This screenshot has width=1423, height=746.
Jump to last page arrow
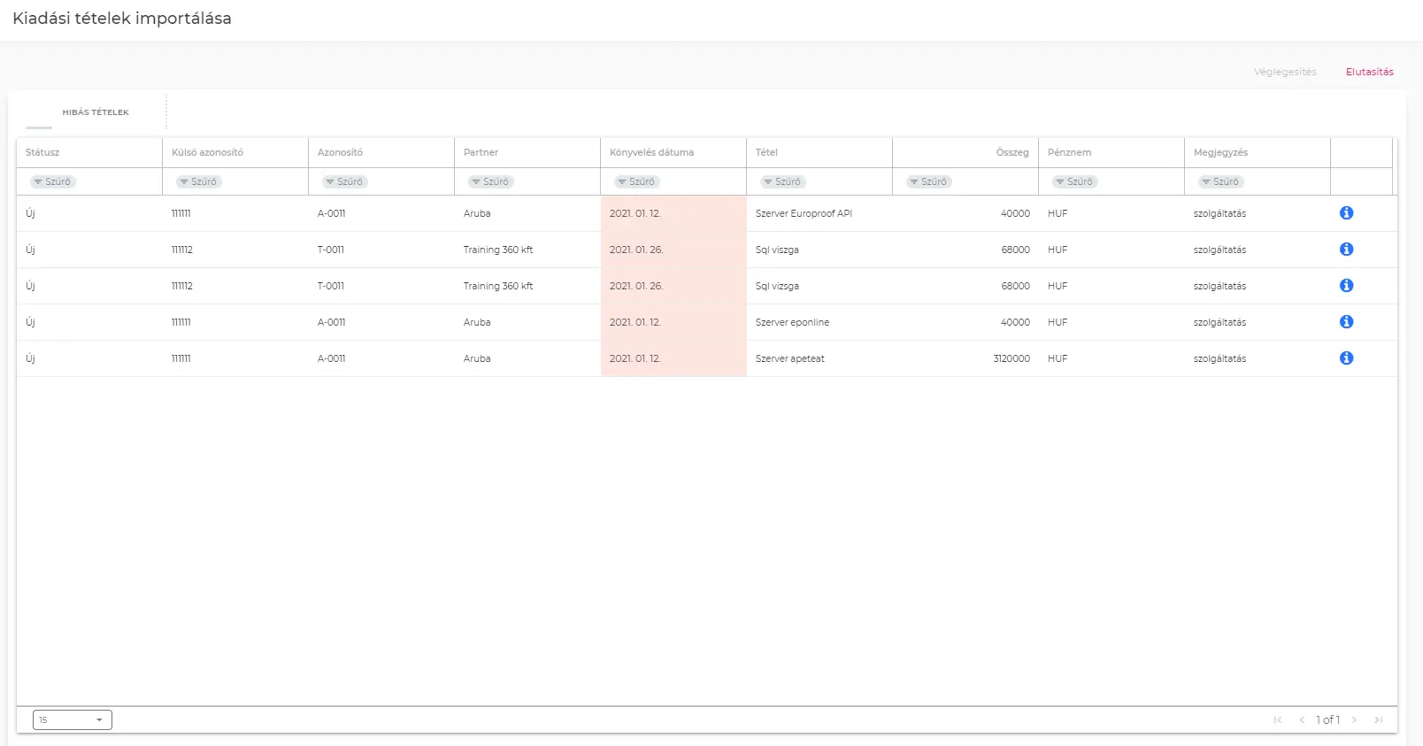point(1378,720)
